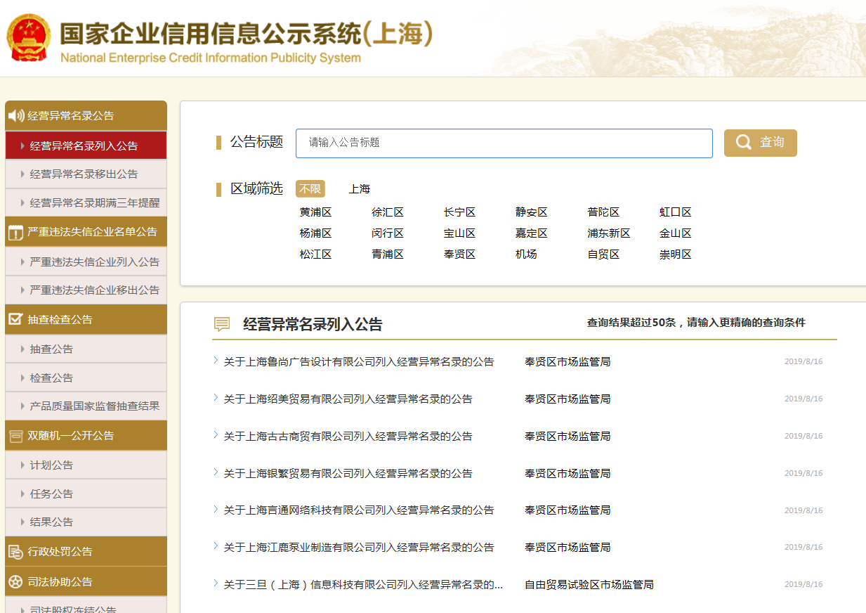866x613 pixels.
Task: Select 经营异常名录列入公告 in sidebar
Action: click(86, 146)
